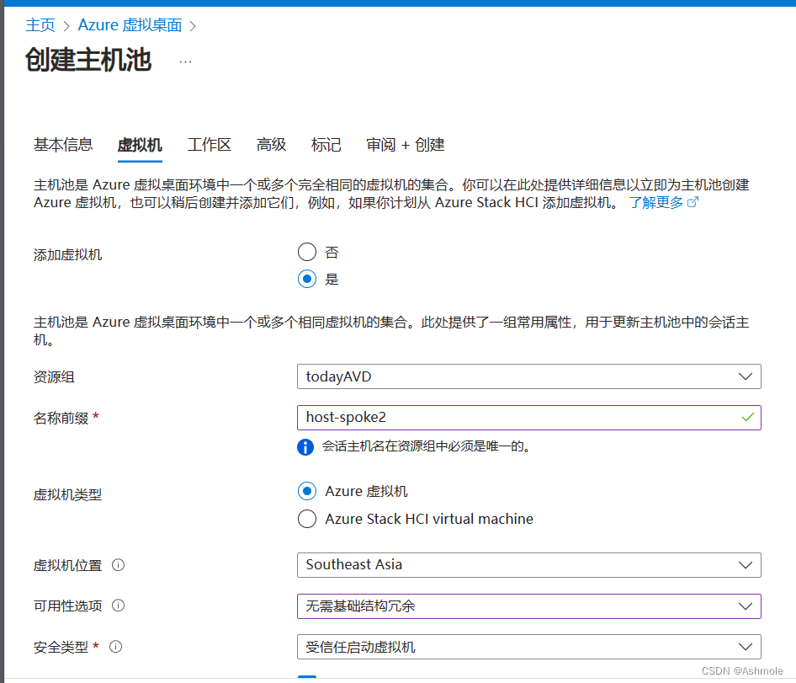The image size is (796, 683).
Task: Open the 了解更多 link
Action: [656, 202]
